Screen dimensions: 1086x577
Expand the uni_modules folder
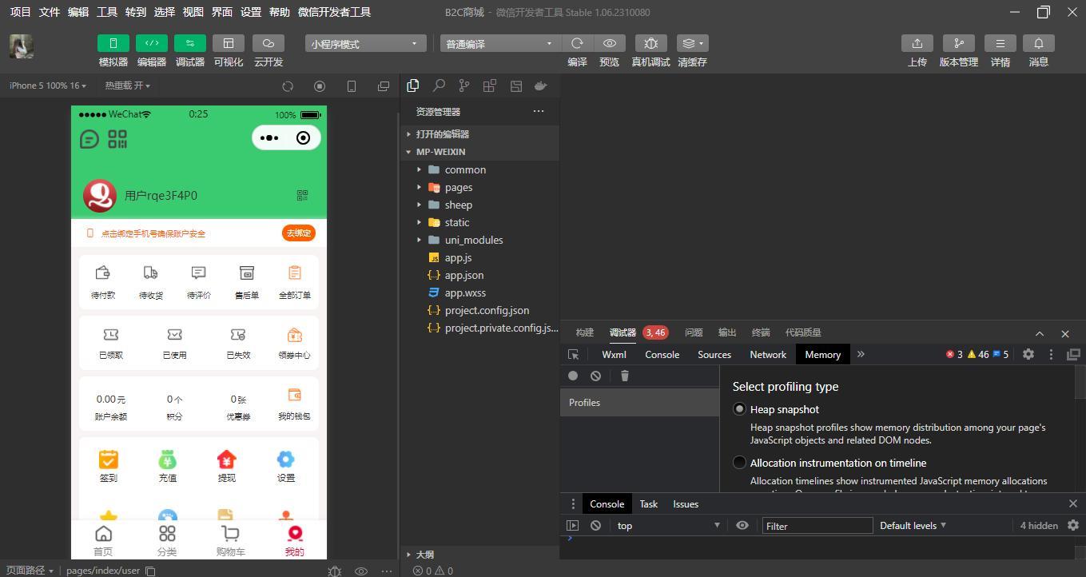coord(479,240)
